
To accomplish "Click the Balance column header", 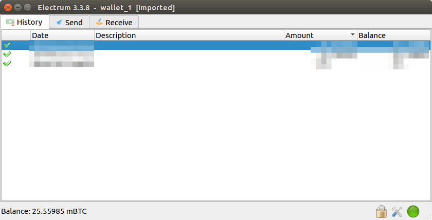I will click(393, 35).
